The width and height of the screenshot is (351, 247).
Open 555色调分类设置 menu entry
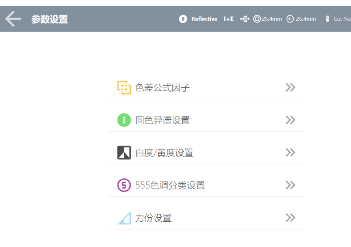point(206,185)
